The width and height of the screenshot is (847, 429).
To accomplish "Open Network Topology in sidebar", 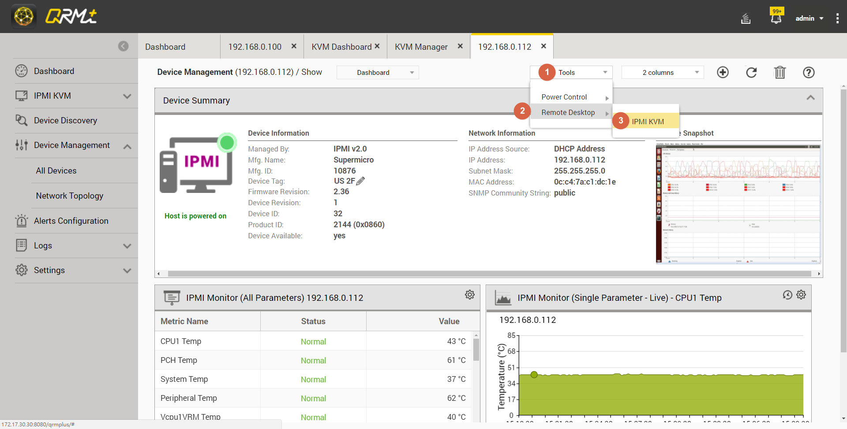I will pos(70,196).
